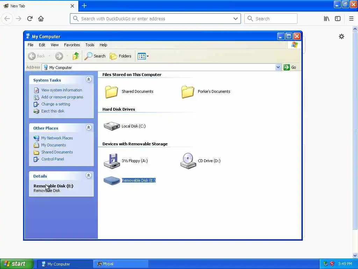The width and height of the screenshot is (358, 269).
Task: Open new tab page settings gear
Action: coord(341,36)
